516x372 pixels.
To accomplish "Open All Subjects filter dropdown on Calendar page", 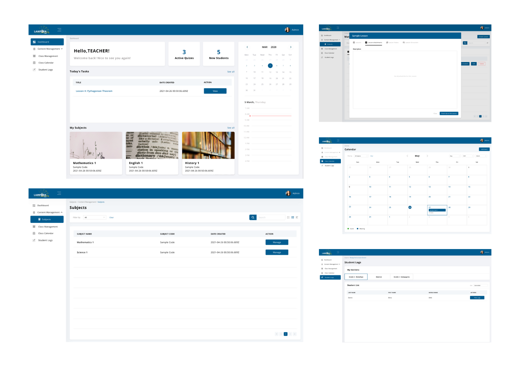I will point(361,156).
